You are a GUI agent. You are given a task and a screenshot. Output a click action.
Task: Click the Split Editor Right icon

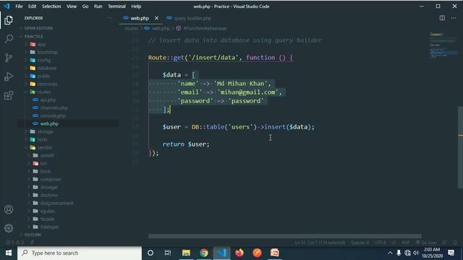click(x=442, y=18)
